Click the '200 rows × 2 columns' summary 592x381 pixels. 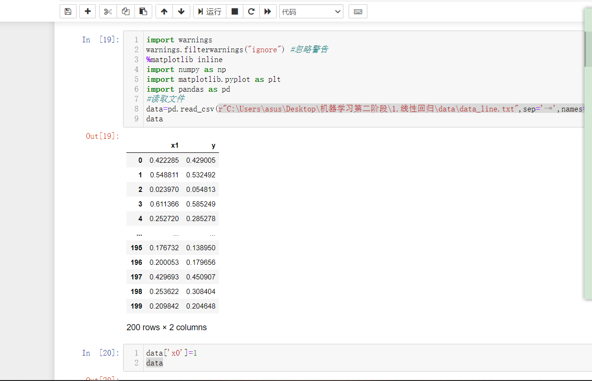166,327
